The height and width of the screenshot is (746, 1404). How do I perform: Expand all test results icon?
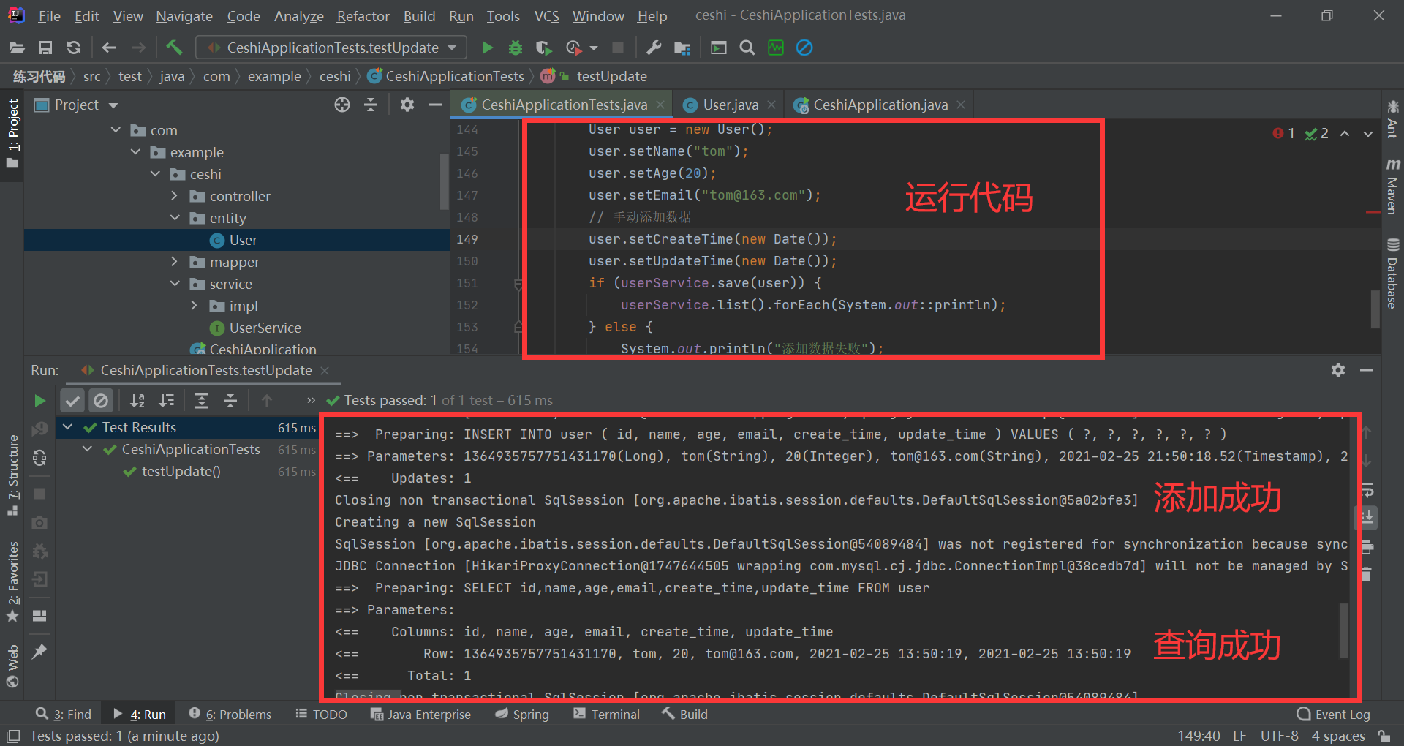coord(202,400)
